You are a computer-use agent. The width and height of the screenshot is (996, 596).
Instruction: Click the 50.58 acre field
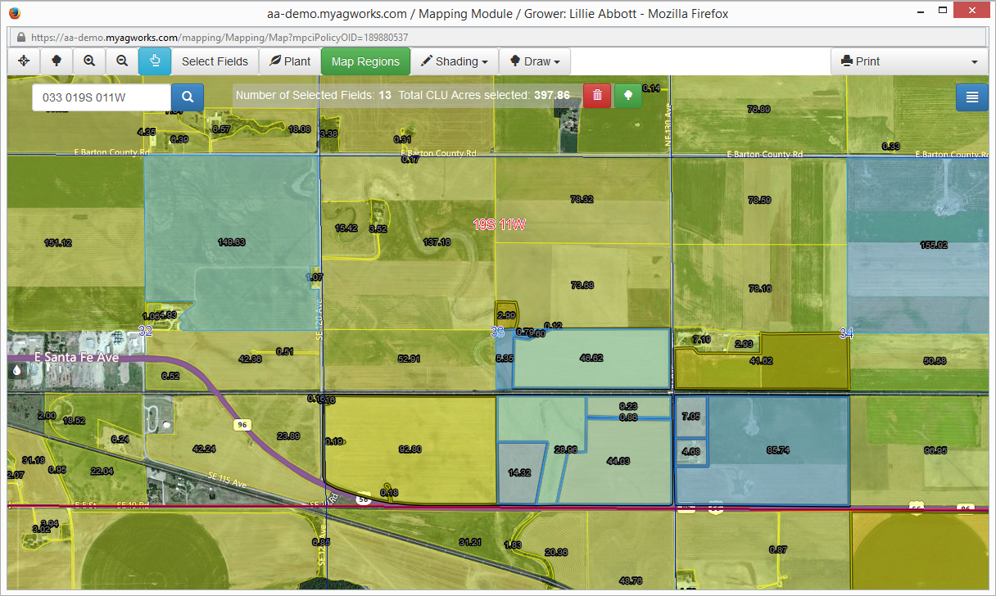point(935,360)
